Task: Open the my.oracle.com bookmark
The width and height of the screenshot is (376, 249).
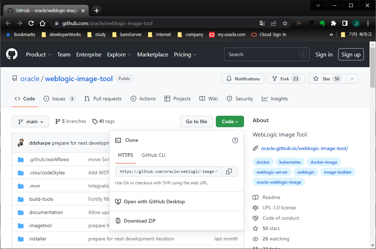Action: click(227, 35)
